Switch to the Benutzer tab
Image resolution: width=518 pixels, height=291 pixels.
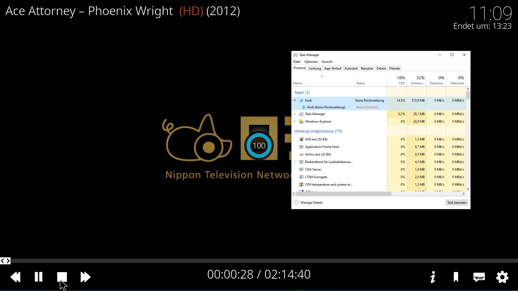click(367, 68)
